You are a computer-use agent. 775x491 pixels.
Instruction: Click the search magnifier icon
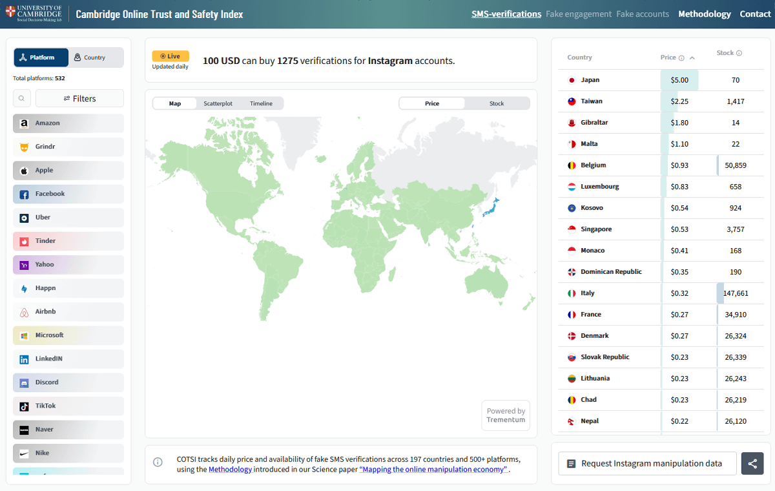click(x=22, y=98)
